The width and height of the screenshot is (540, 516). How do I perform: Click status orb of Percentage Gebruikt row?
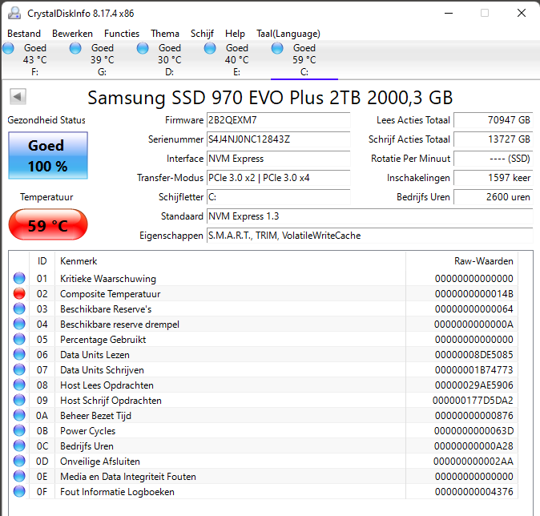(x=19, y=339)
